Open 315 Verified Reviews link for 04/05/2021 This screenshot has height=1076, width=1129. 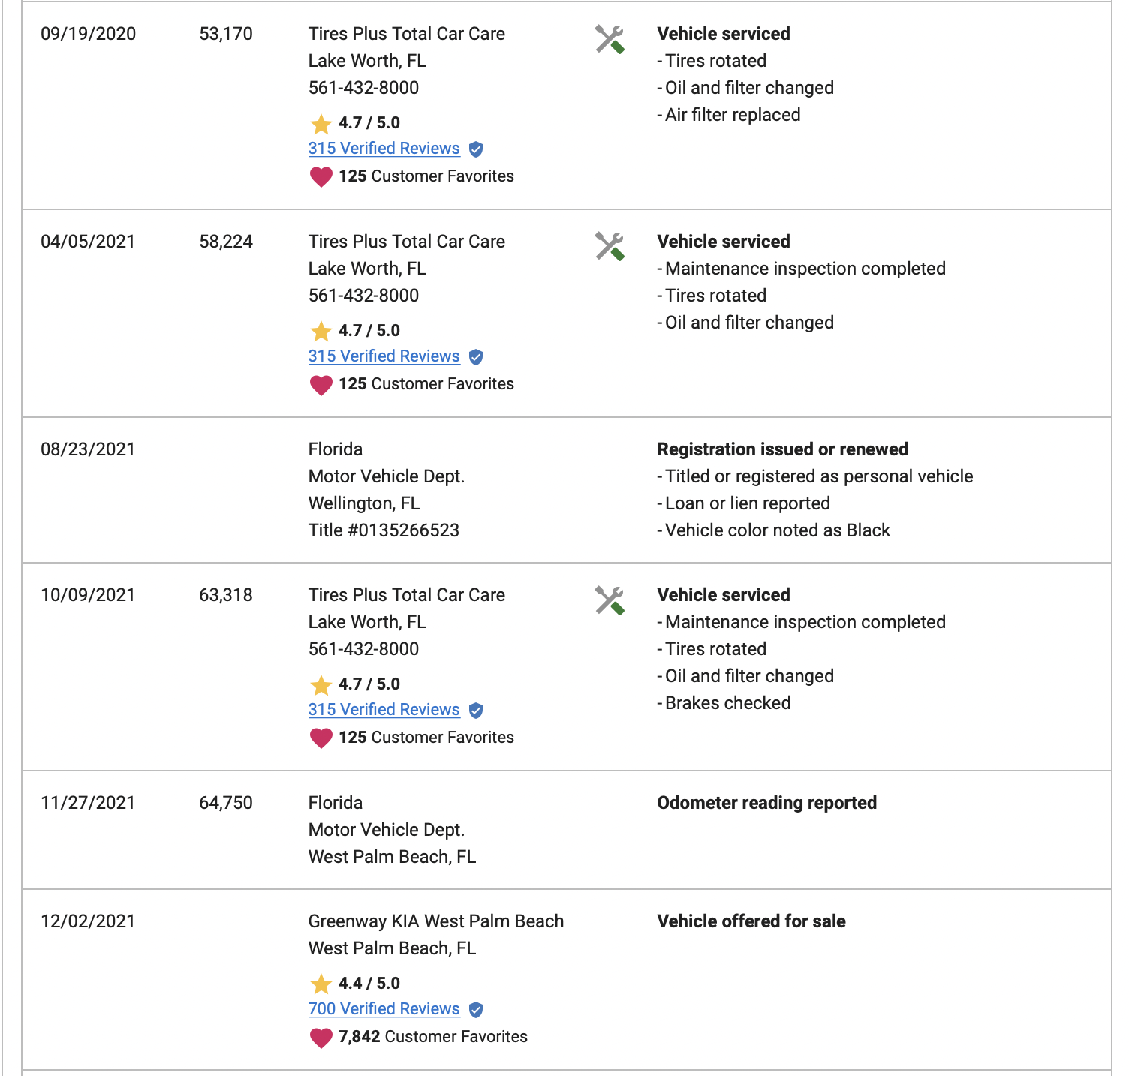[384, 356]
